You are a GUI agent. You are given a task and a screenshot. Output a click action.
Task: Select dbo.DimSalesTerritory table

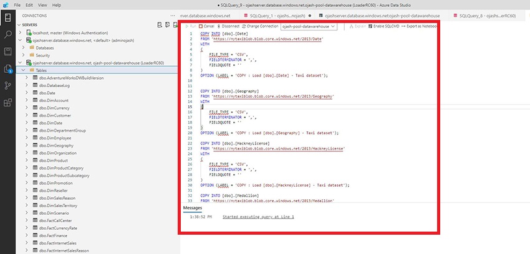pyautogui.click(x=58, y=205)
